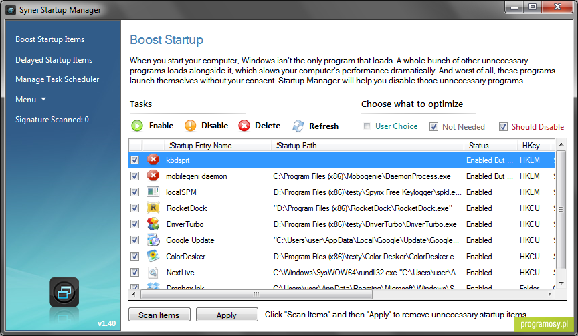Click the Synei logo icon in the sidebar
The height and width of the screenshot is (336, 578).
point(64,292)
